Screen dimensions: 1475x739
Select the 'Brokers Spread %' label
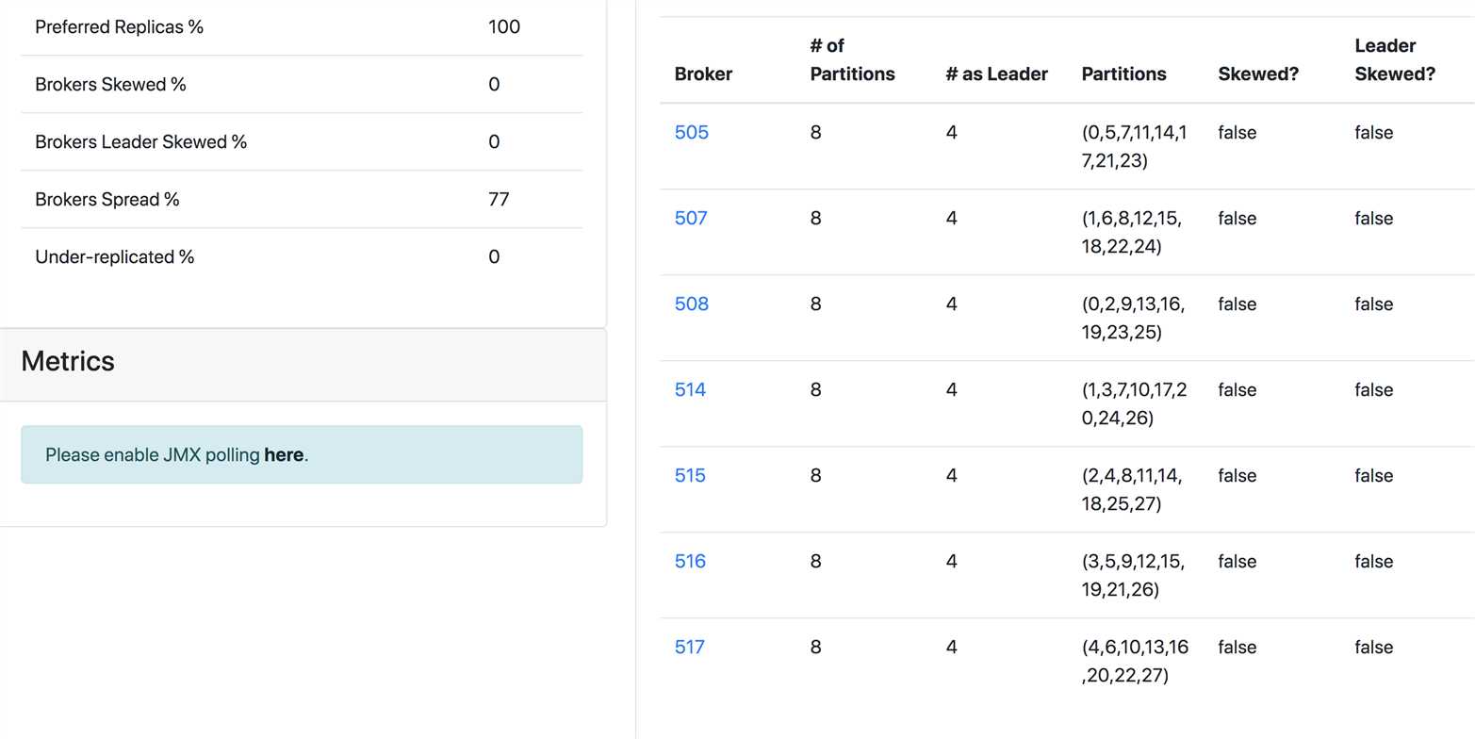[x=107, y=200]
